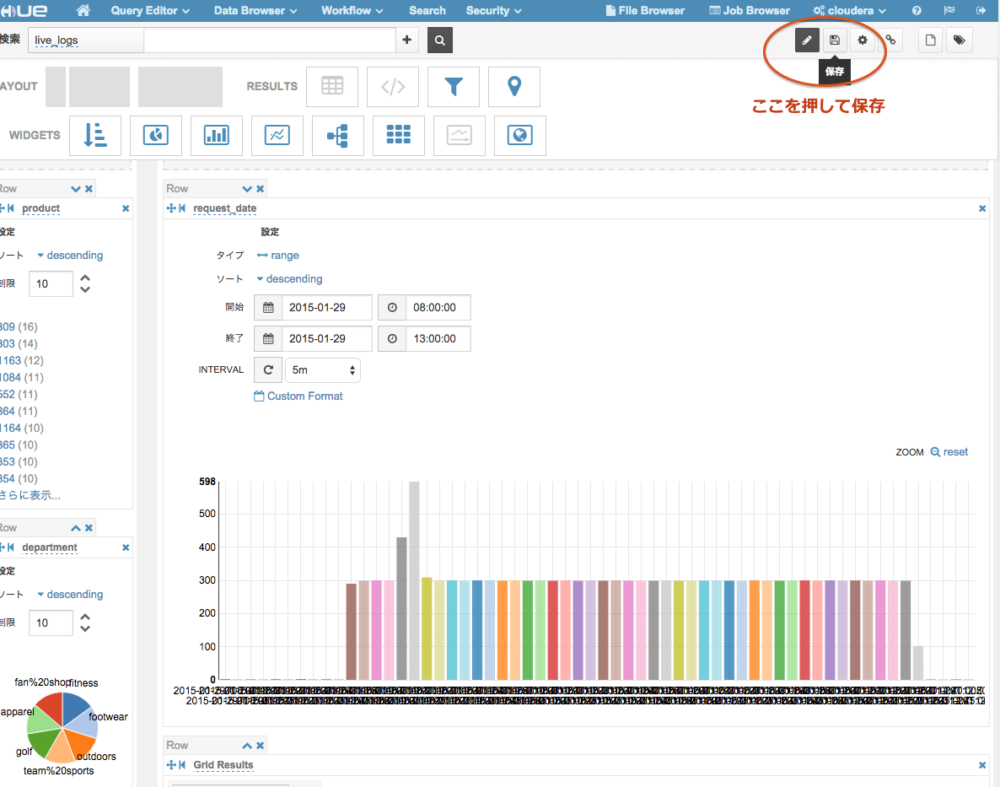
Task: Open dashboard settings gear icon
Action: click(x=863, y=40)
